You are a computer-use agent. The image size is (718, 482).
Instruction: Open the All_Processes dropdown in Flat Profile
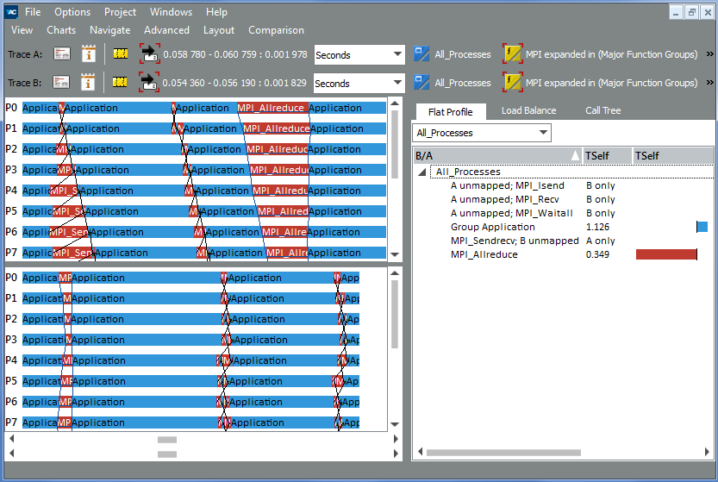pos(481,133)
